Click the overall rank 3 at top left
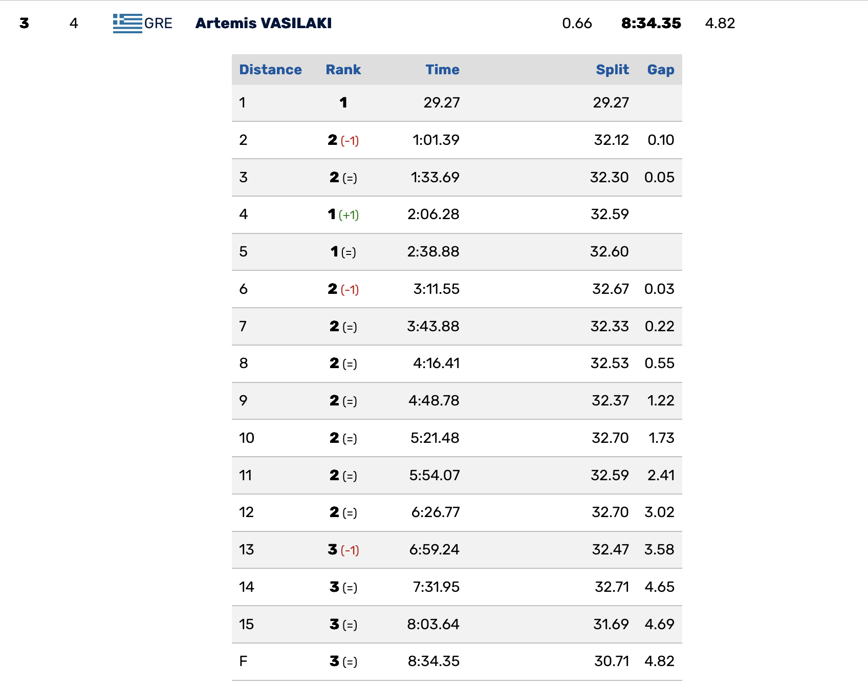 [24, 24]
